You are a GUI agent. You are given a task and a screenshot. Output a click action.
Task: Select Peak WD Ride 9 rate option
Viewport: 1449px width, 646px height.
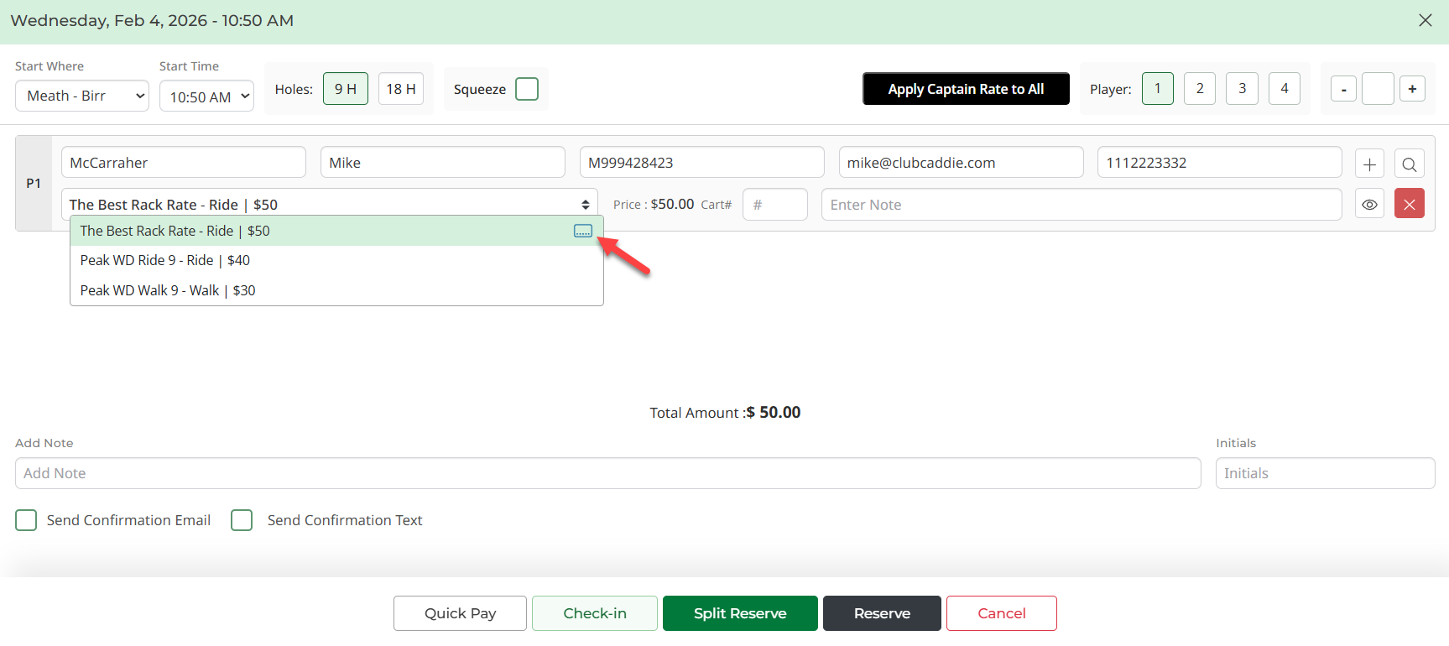coord(165,260)
